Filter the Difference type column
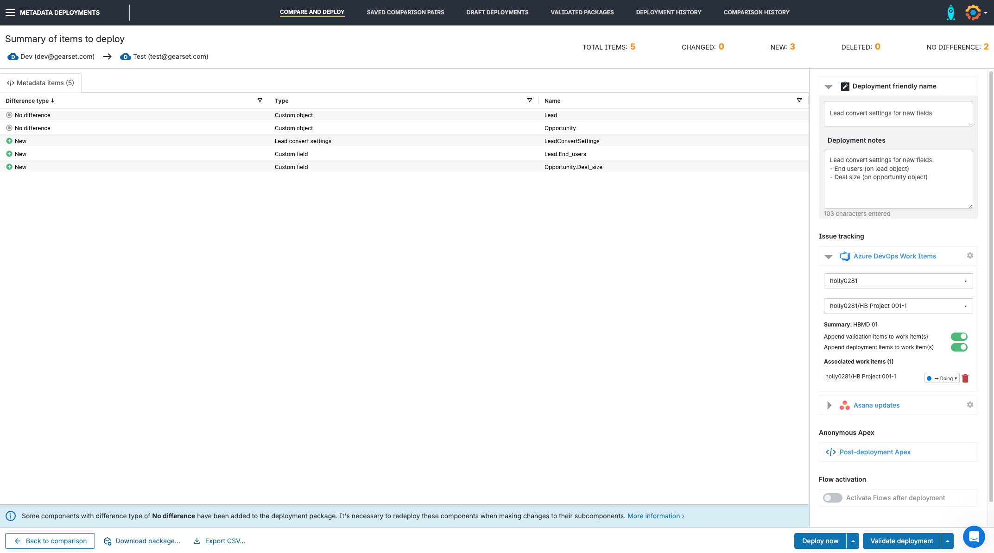 [260, 101]
